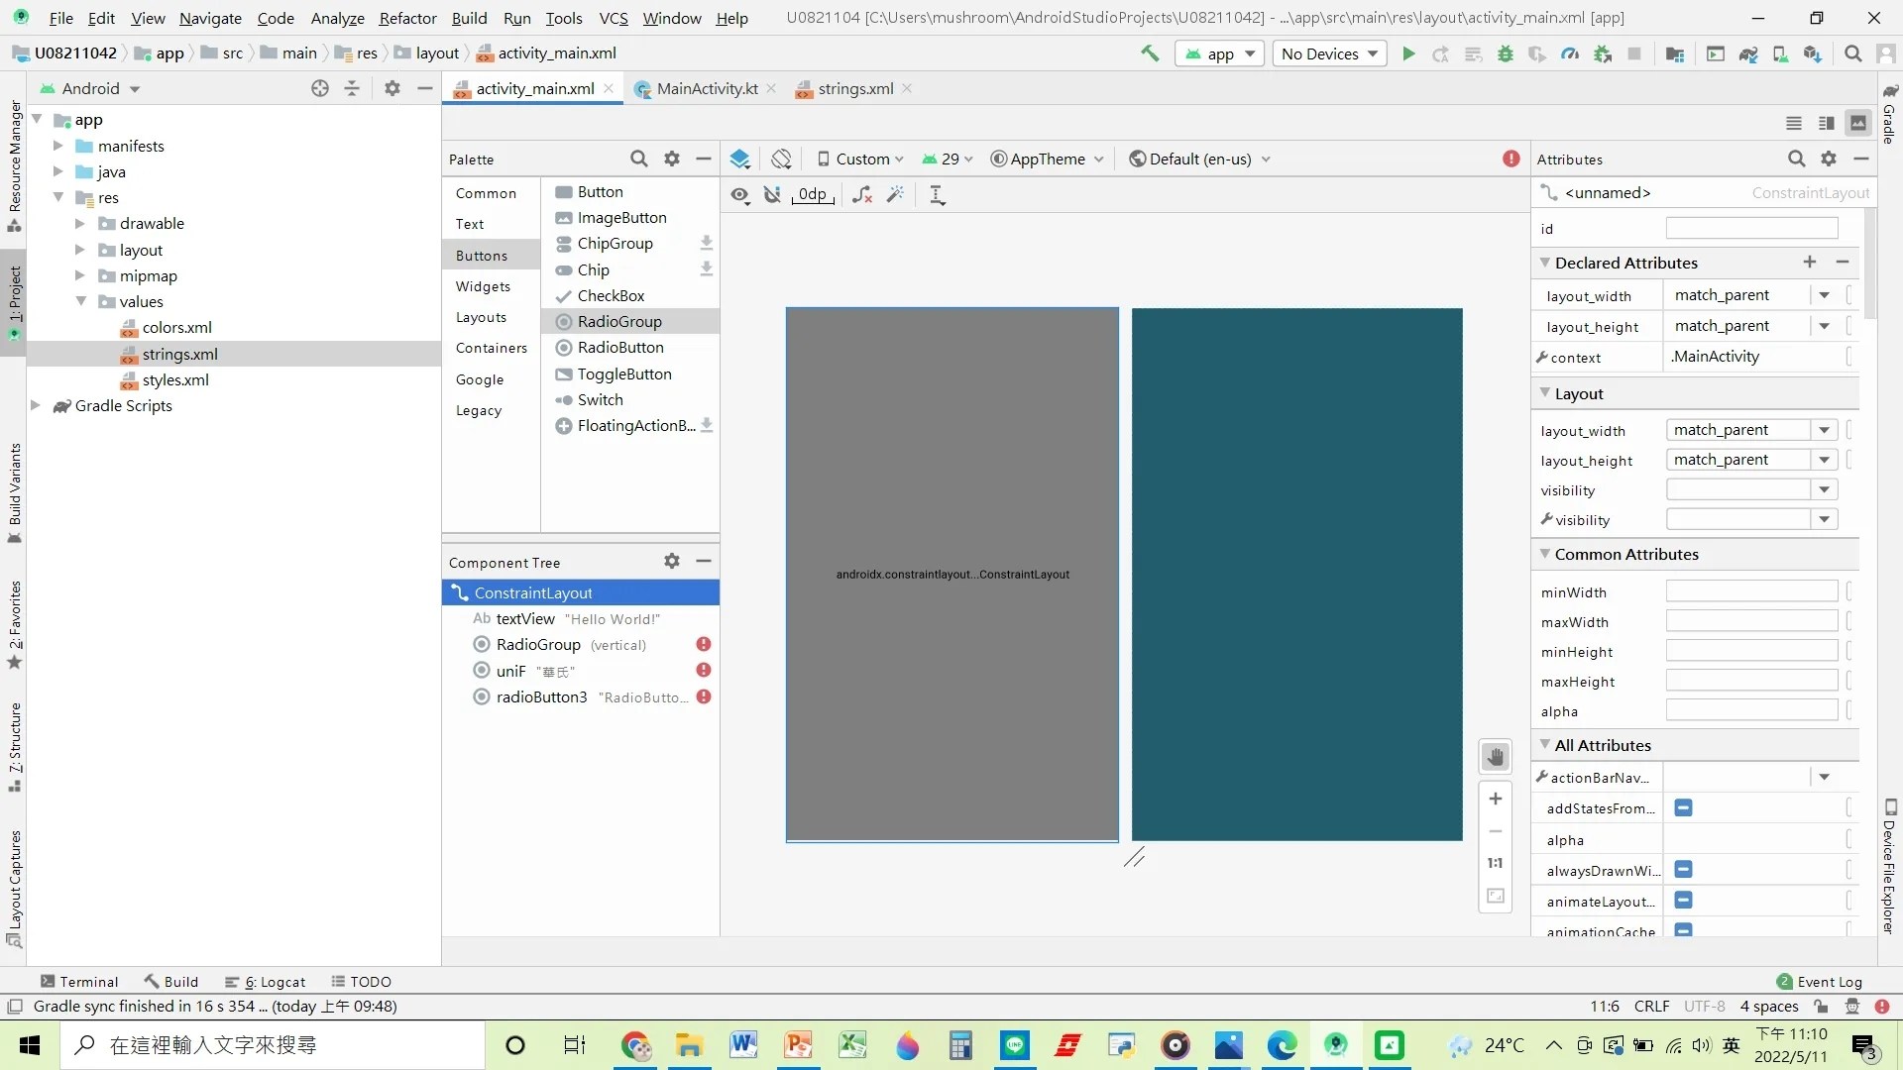The width and height of the screenshot is (1903, 1070).
Task: Toggle the view options eye in design toolbar
Action: tap(739, 194)
